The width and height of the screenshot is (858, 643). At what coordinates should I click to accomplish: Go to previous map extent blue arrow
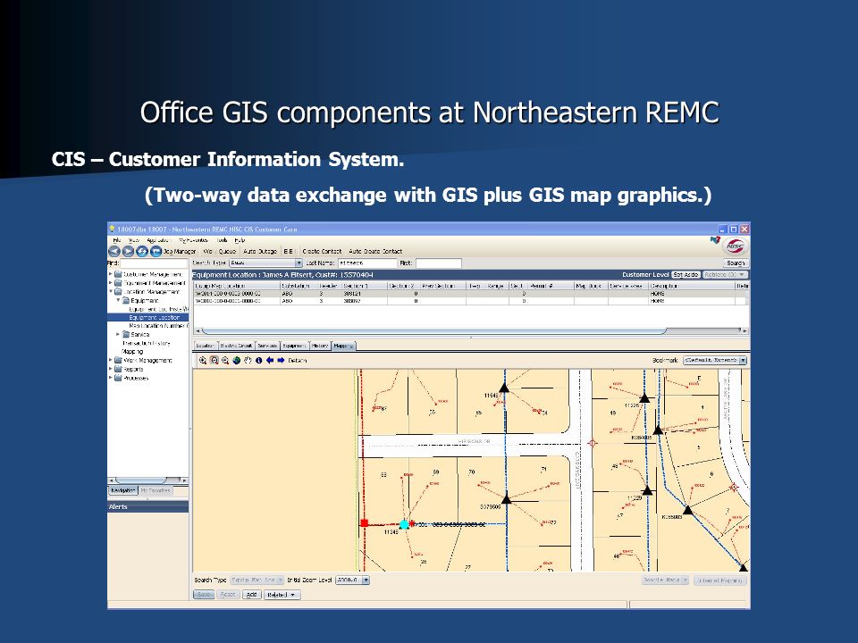270,360
